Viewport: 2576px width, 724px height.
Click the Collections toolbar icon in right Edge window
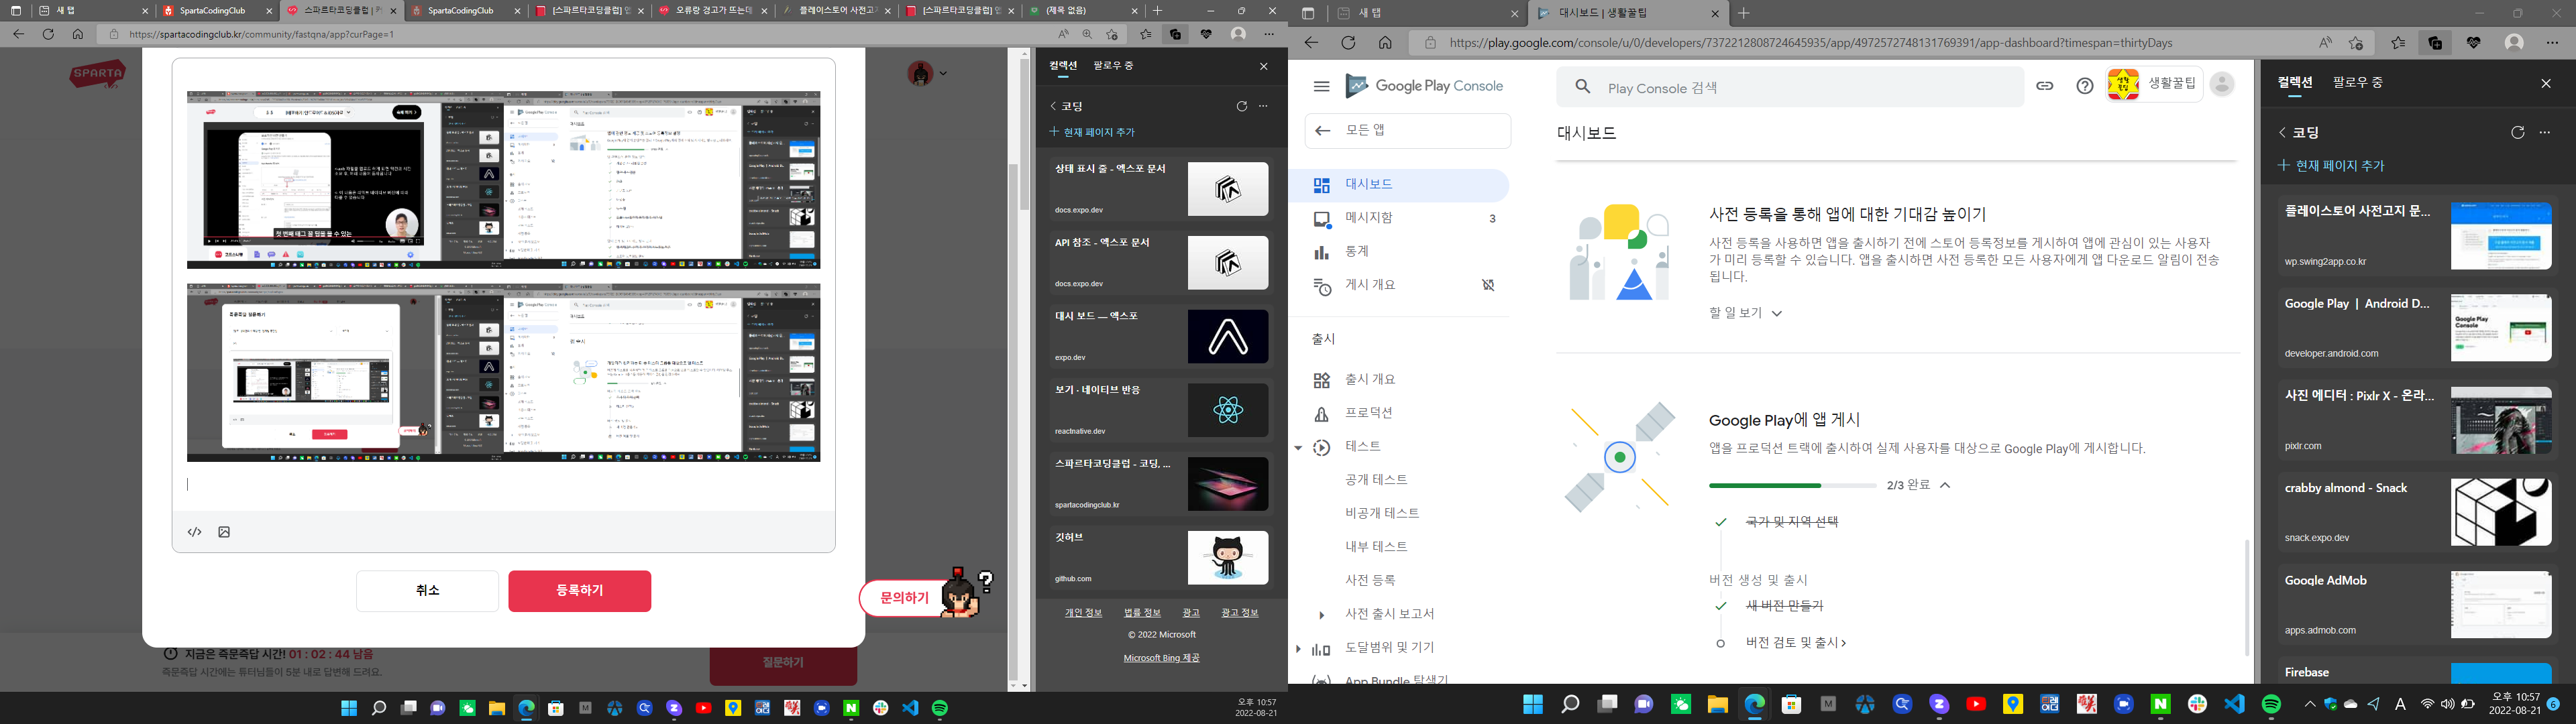[2435, 43]
